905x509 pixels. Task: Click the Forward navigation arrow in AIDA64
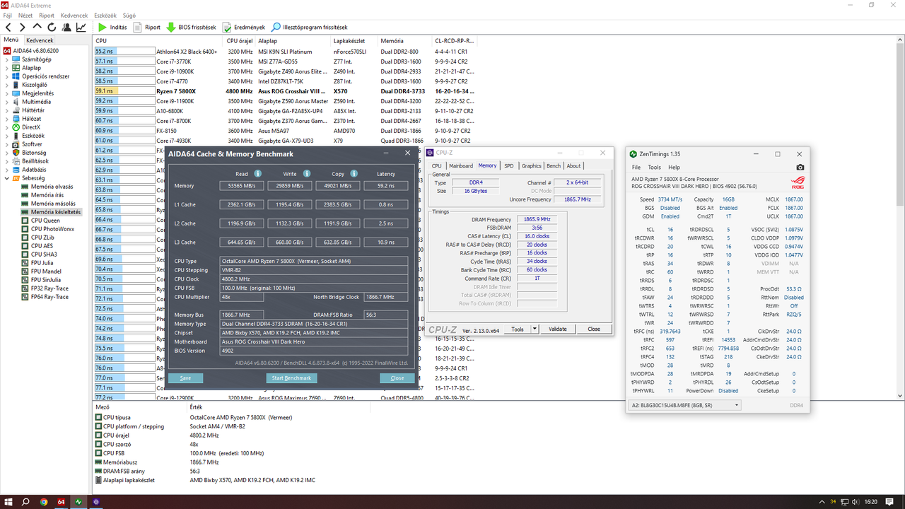(x=23, y=28)
